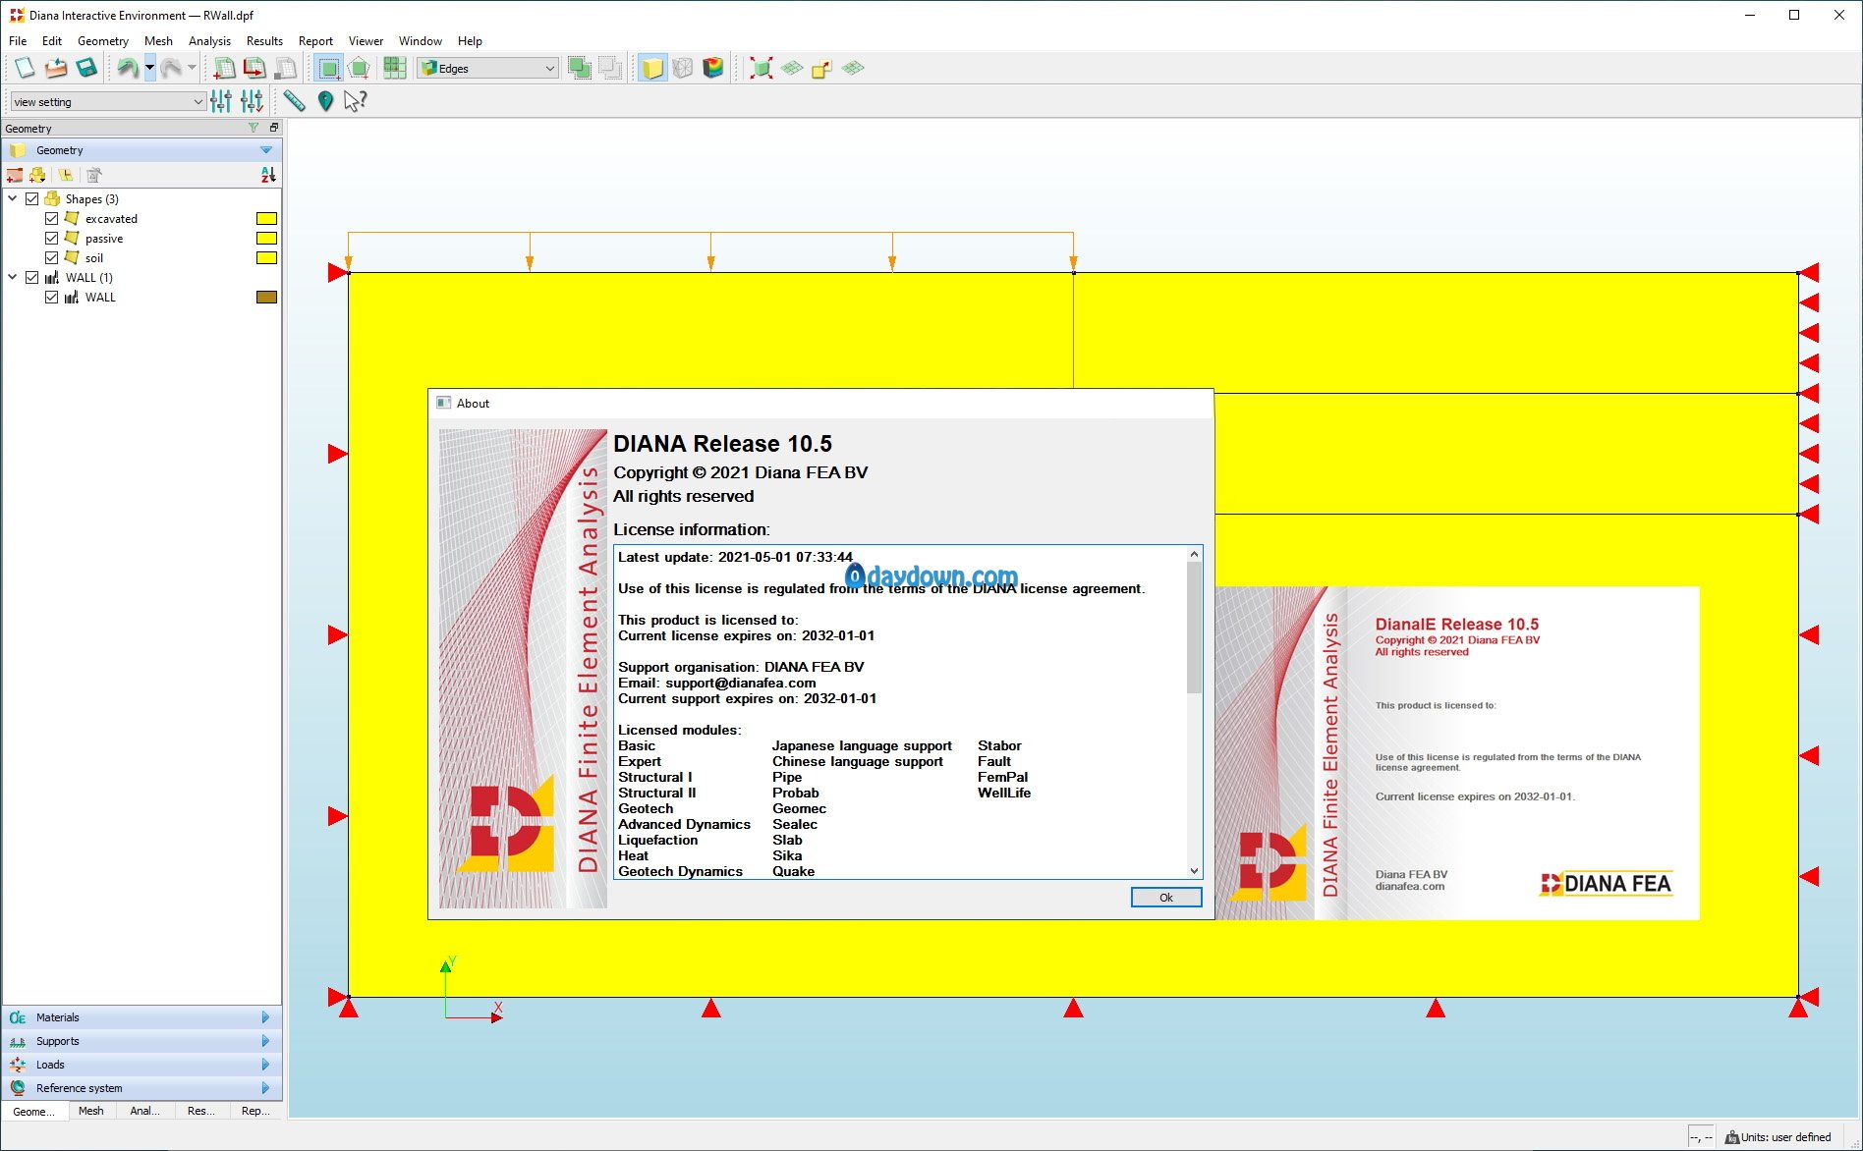Viewport: 1863px width, 1151px height.
Task: Expand the Reference system section
Action: coord(141,1088)
